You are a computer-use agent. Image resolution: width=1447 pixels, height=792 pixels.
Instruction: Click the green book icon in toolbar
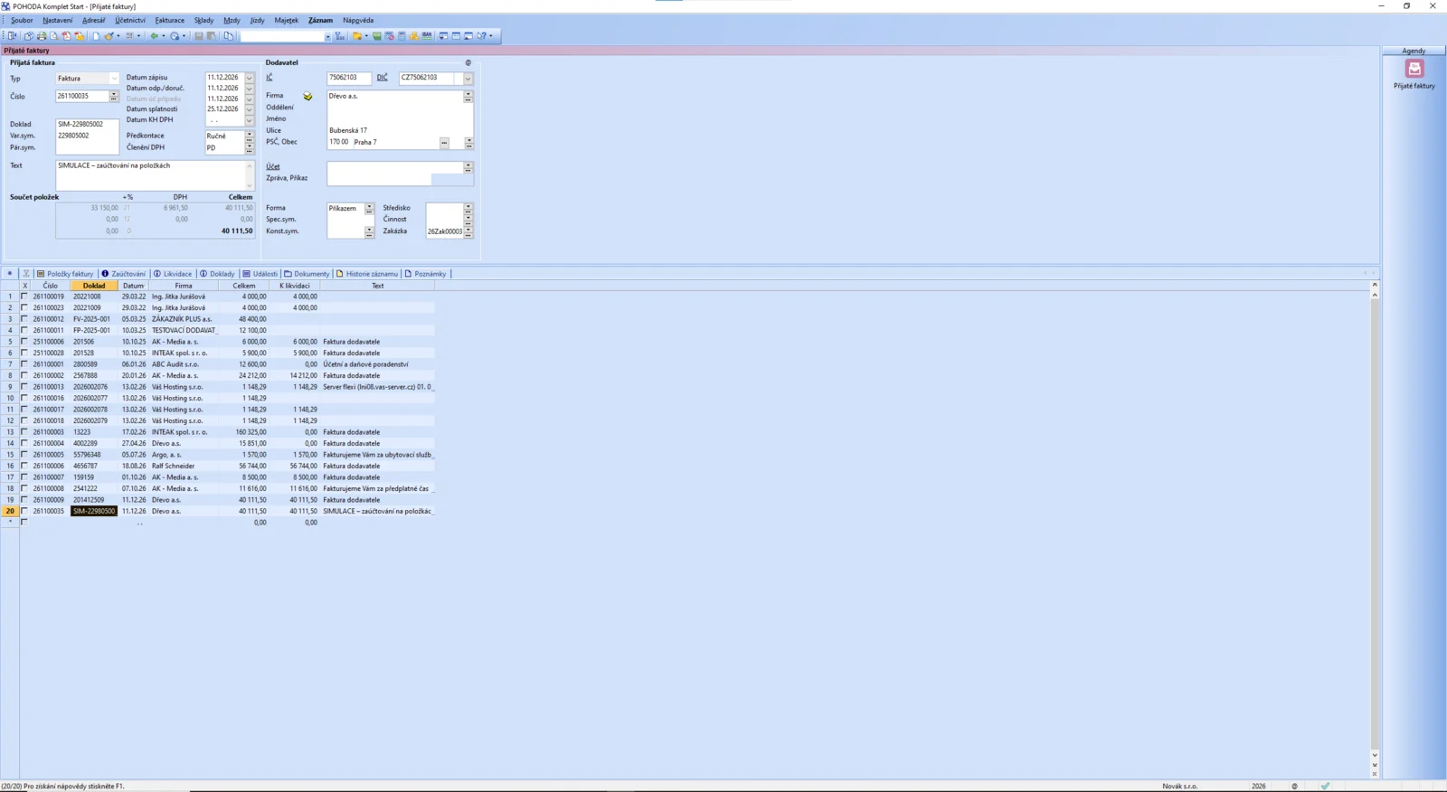(x=376, y=36)
